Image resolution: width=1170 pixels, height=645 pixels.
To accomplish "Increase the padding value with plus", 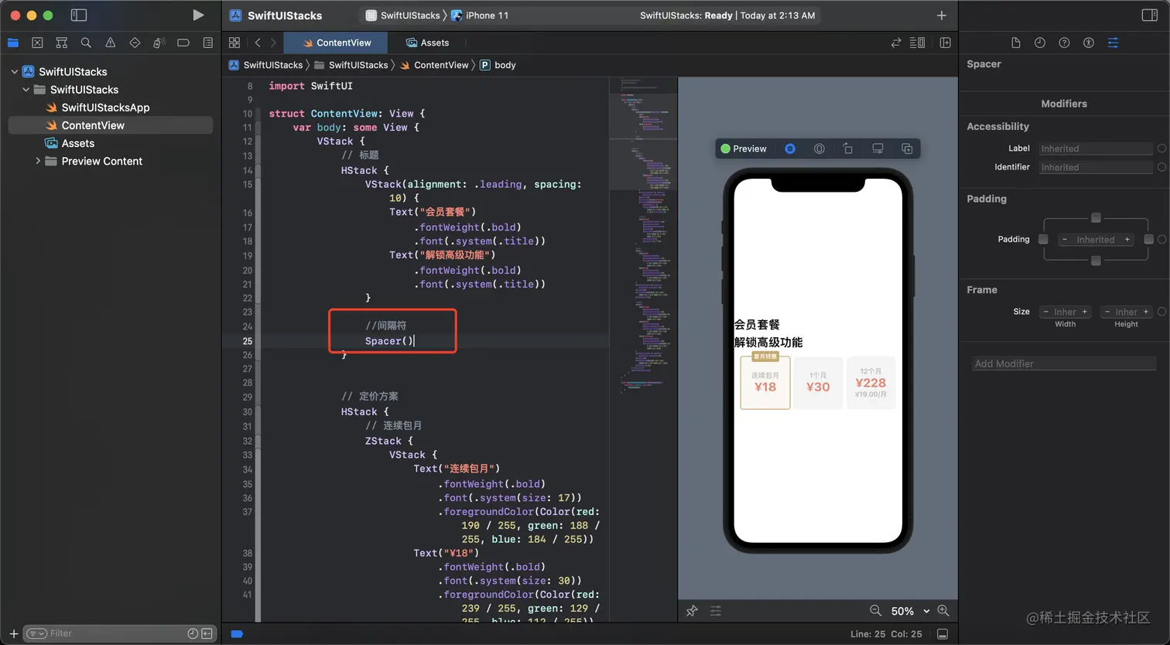I will tap(1127, 240).
